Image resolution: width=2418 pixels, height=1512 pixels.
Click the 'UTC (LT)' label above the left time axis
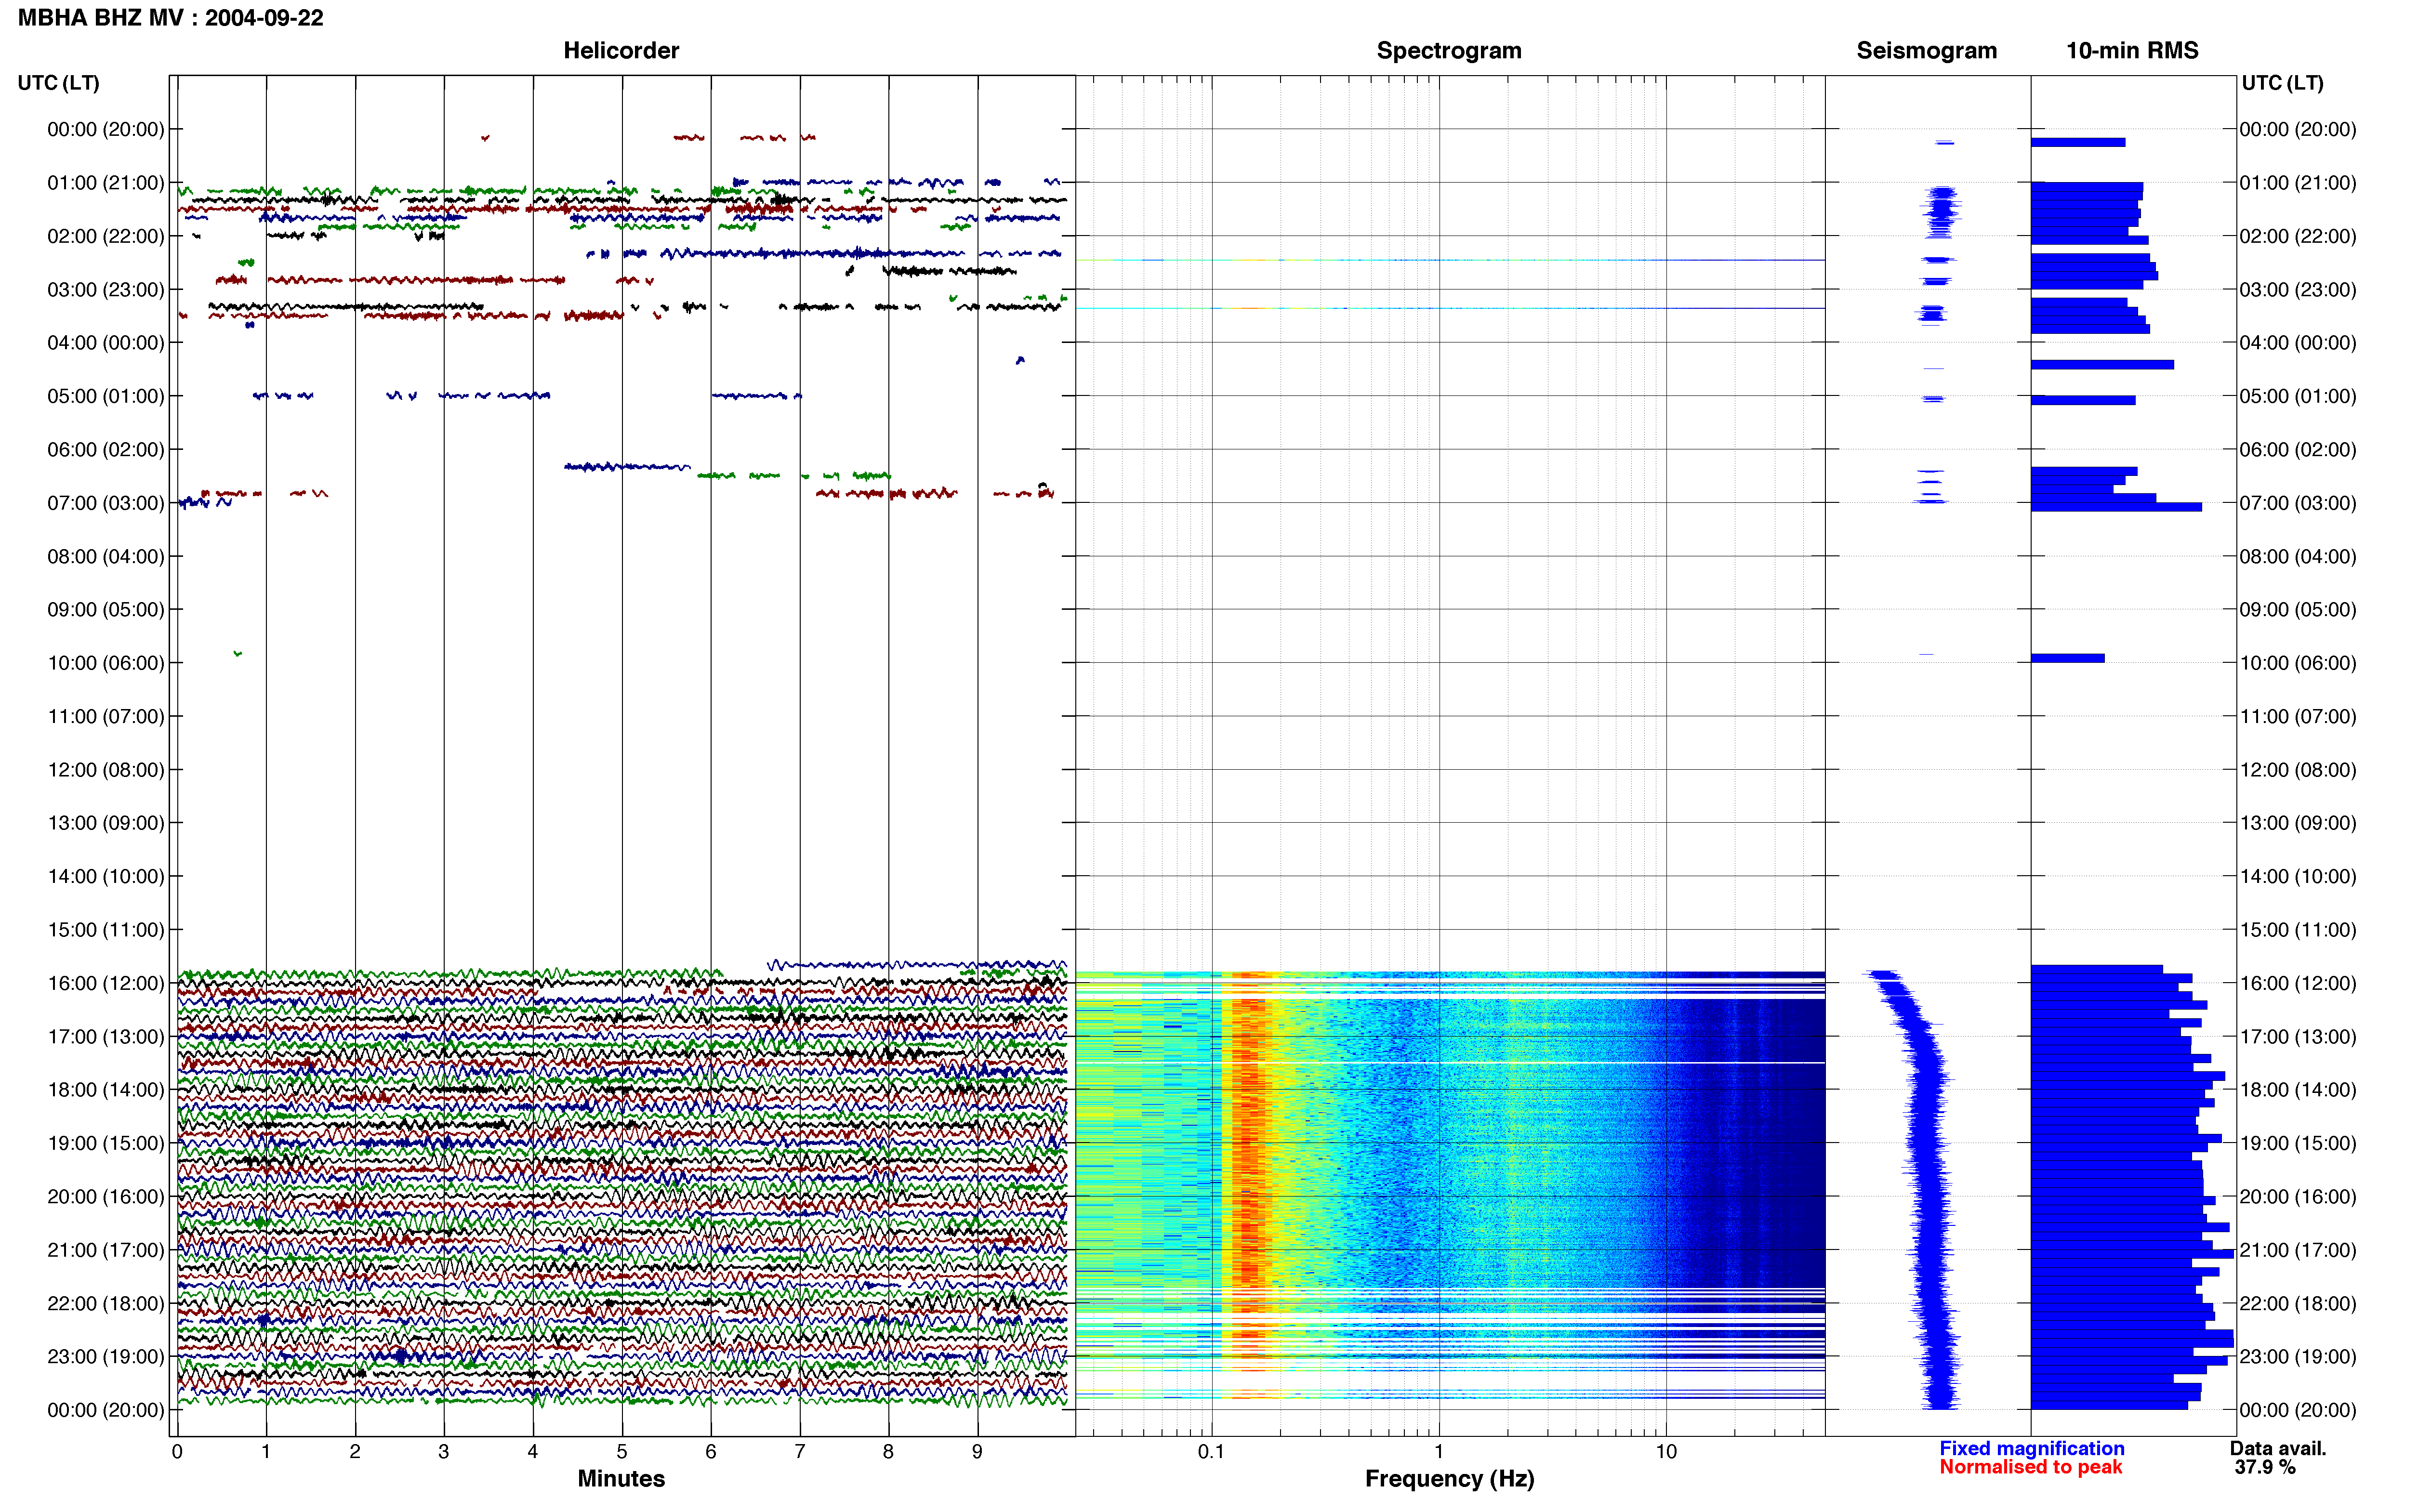click(59, 83)
